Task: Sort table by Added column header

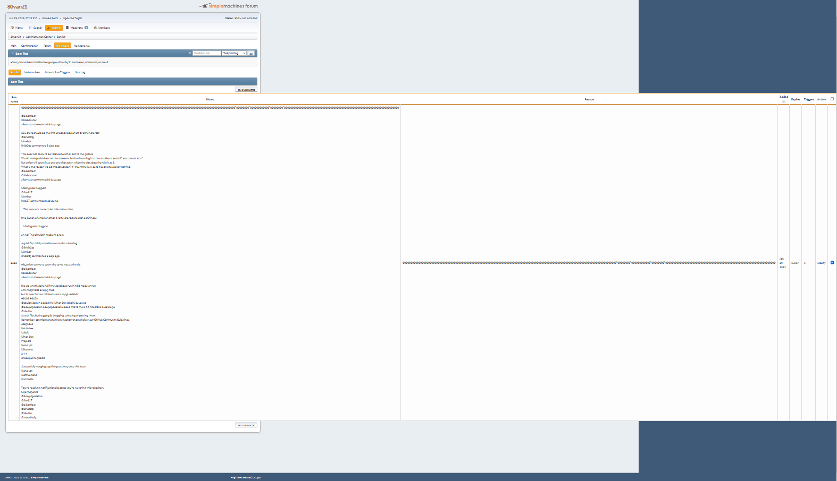Action: pos(784,97)
